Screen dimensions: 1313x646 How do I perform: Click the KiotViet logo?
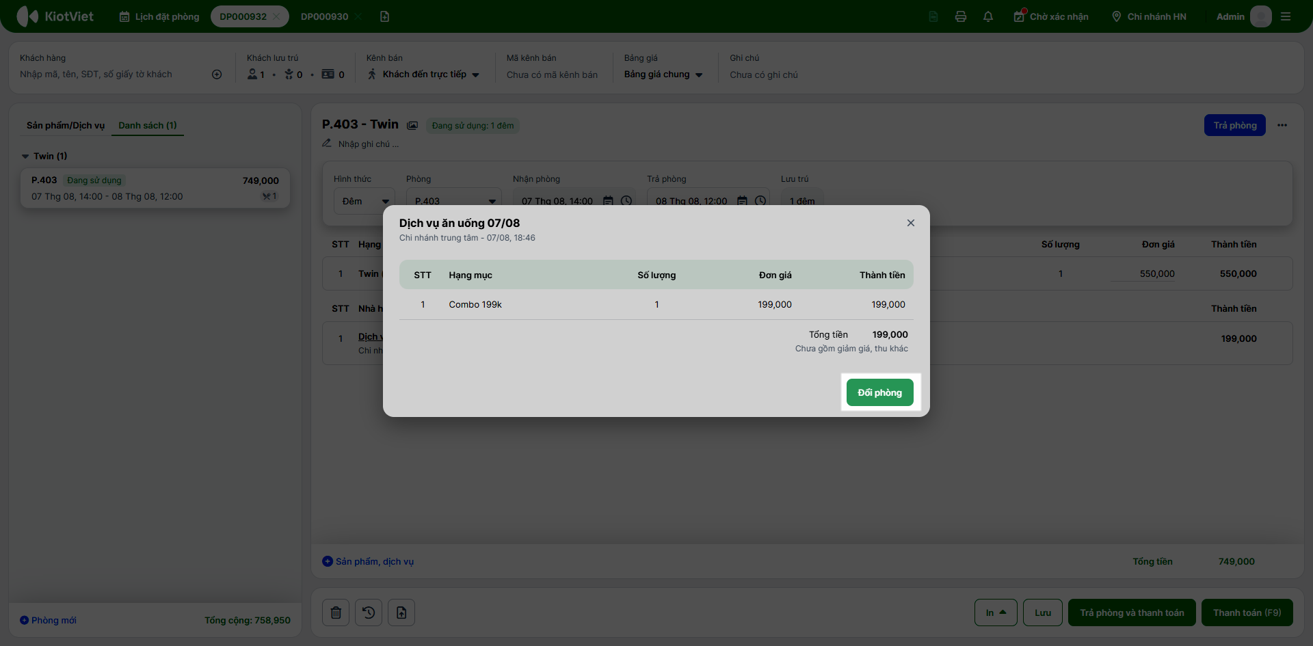coord(55,16)
